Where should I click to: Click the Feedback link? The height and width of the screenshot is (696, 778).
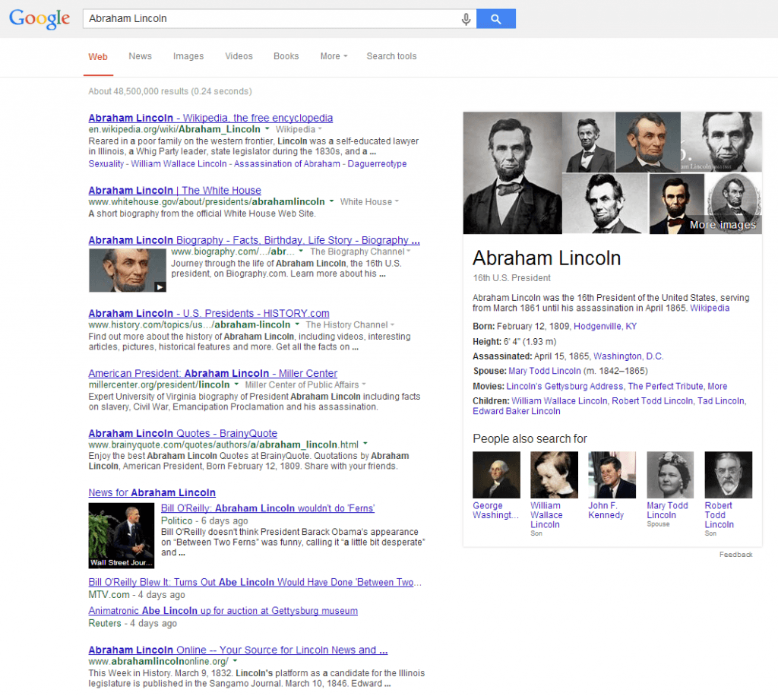coord(735,555)
